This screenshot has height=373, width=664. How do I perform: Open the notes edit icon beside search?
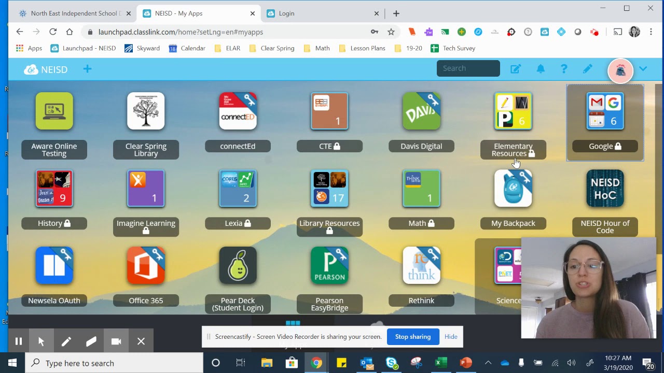click(515, 69)
